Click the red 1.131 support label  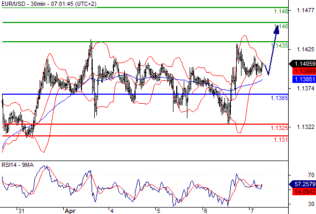[x=281, y=140]
